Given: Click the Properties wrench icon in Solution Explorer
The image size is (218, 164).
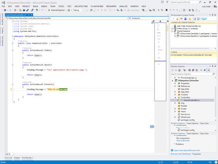Looking at the screenshot, I should point(205,70).
